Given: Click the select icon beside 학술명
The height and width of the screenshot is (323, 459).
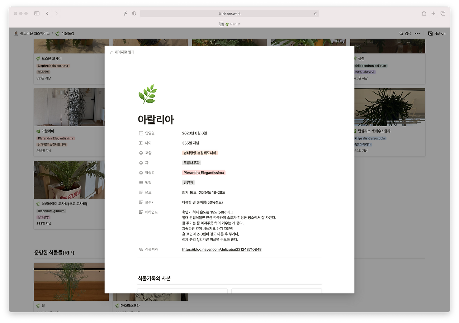Looking at the screenshot, I should pos(141,173).
